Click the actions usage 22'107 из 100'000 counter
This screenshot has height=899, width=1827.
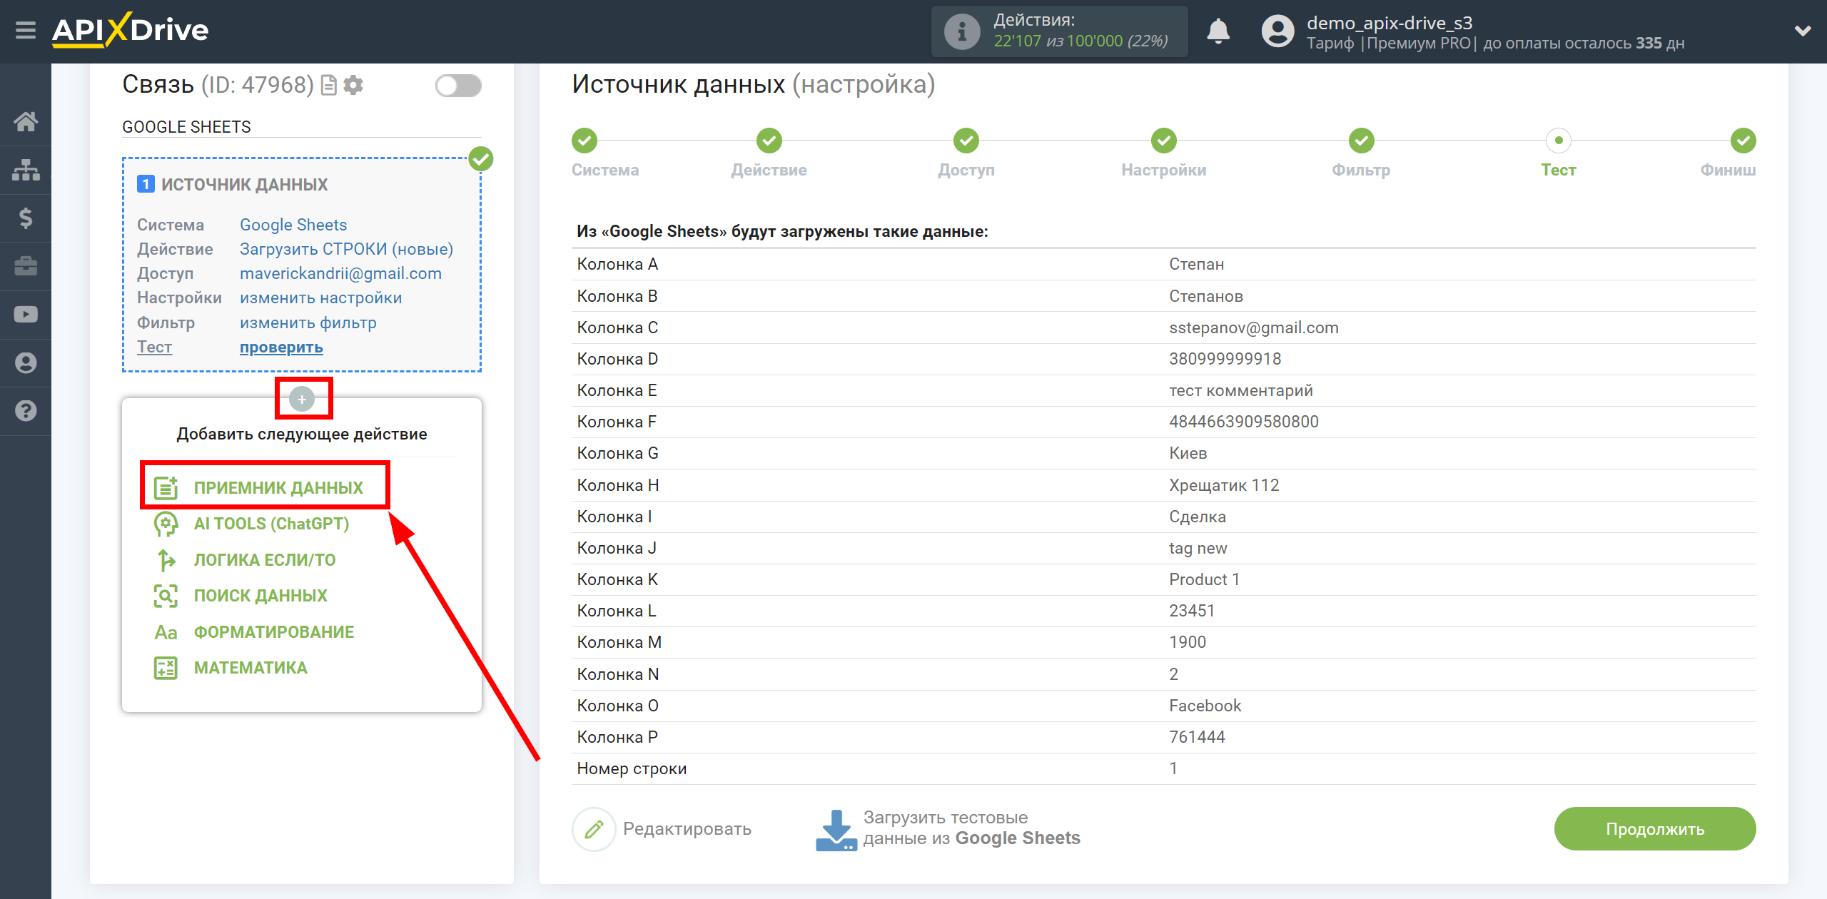click(1080, 41)
